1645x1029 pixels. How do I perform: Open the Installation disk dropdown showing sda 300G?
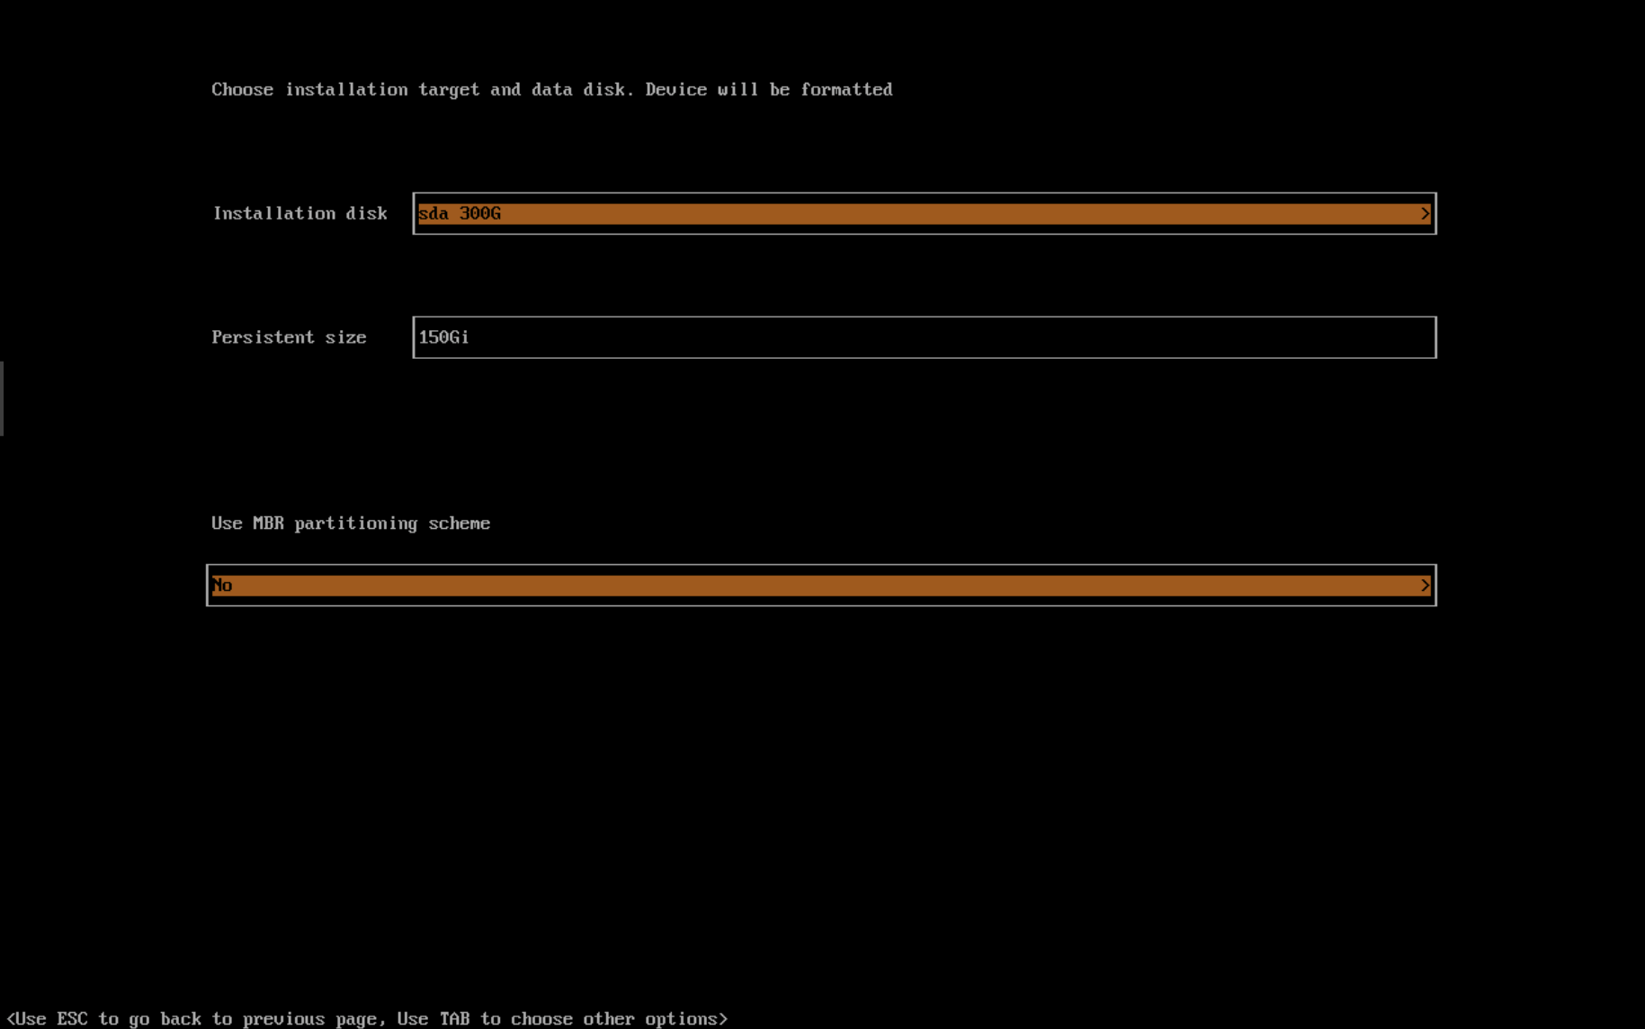[924, 213]
